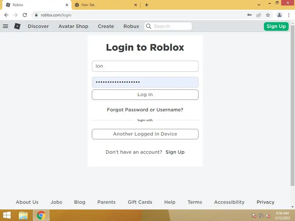Open Discover in the navbar
Screen dimensions: 295x221
[x=38, y=26]
